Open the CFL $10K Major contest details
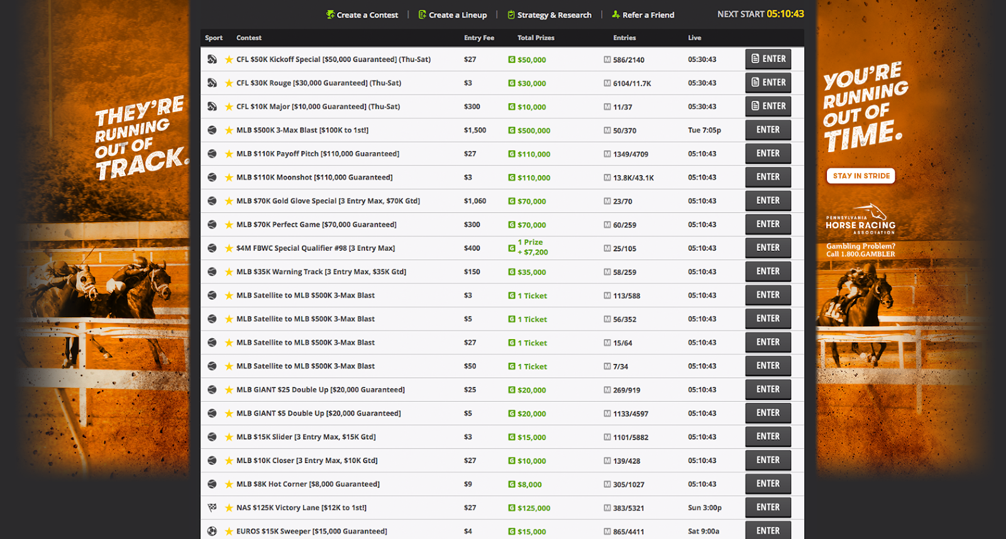The width and height of the screenshot is (1006, 539). 318,106
